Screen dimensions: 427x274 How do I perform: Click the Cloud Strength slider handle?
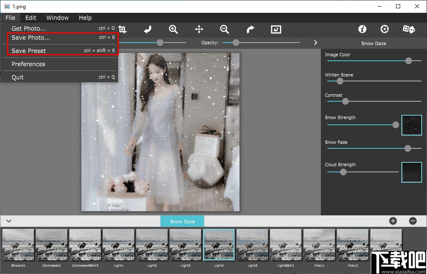tap(344, 172)
